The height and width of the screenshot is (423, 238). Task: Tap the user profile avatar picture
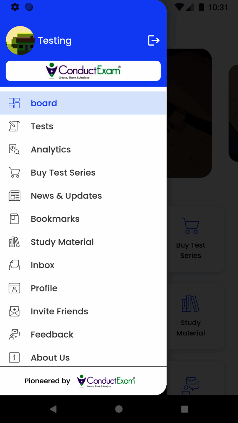click(x=20, y=41)
